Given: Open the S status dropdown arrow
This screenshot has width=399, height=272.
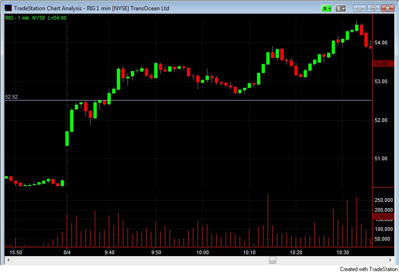Looking at the screenshot, I should tap(330, 8).
